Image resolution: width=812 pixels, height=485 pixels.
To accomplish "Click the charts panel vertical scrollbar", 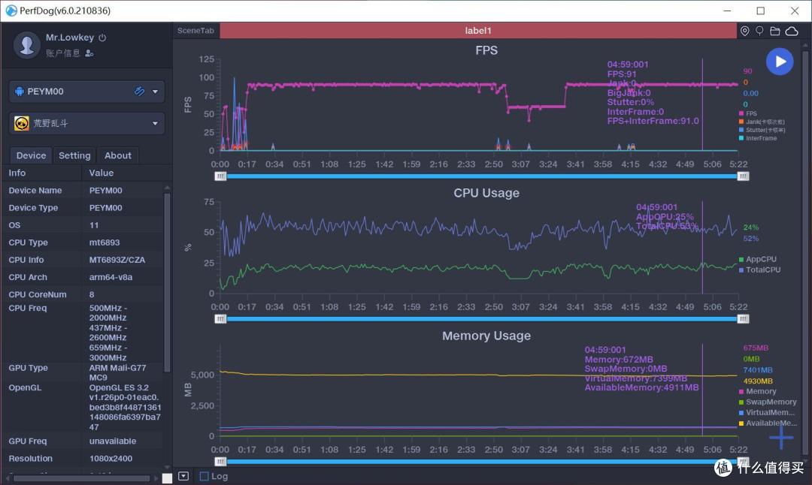I will [x=804, y=253].
